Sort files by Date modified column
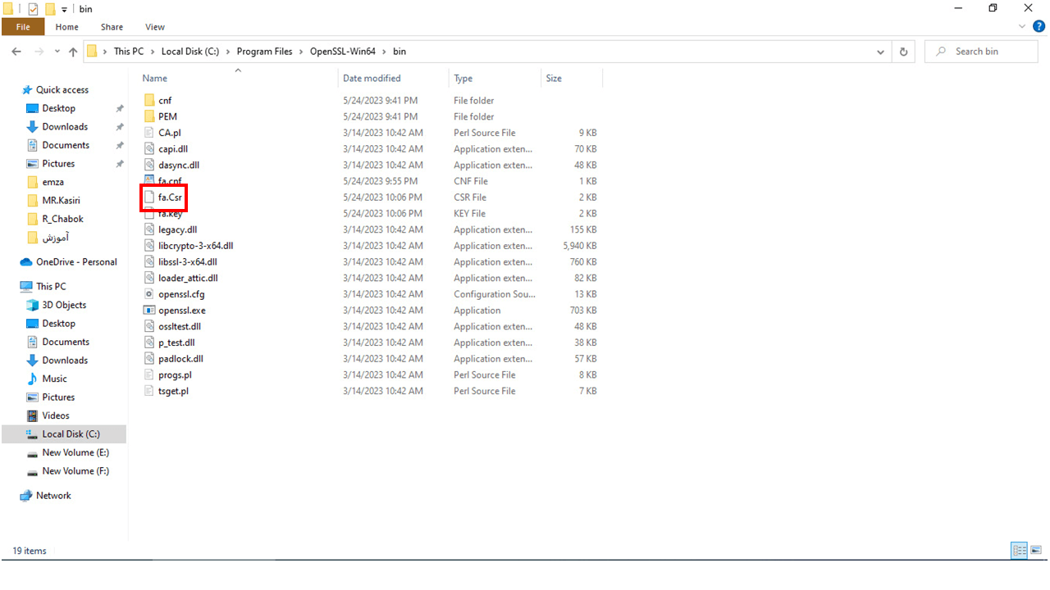 click(x=372, y=79)
